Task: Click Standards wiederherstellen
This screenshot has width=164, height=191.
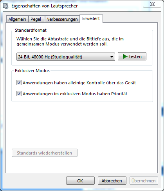Action: (x=45, y=153)
